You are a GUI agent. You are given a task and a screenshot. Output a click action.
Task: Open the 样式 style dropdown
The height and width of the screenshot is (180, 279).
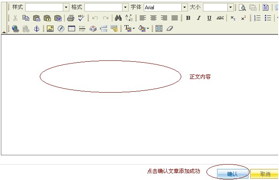click(66, 7)
